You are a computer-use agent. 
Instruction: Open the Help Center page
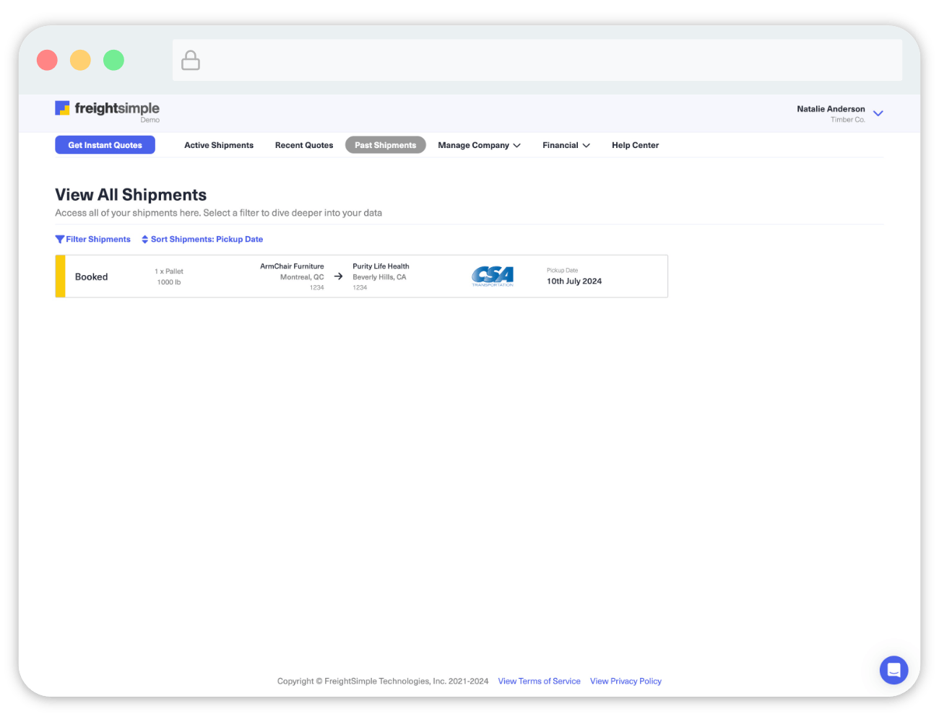pyautogui.click(x=635, y=145)
